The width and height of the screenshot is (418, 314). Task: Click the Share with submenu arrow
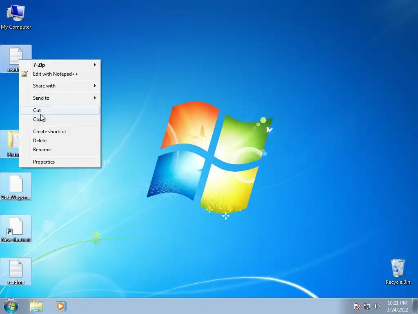click(95, 86)
